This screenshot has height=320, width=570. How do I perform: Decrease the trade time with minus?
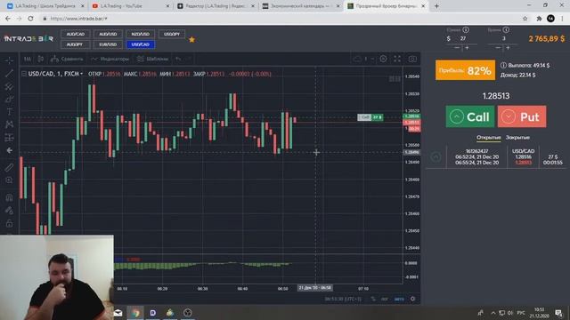(x=498, y=47)
